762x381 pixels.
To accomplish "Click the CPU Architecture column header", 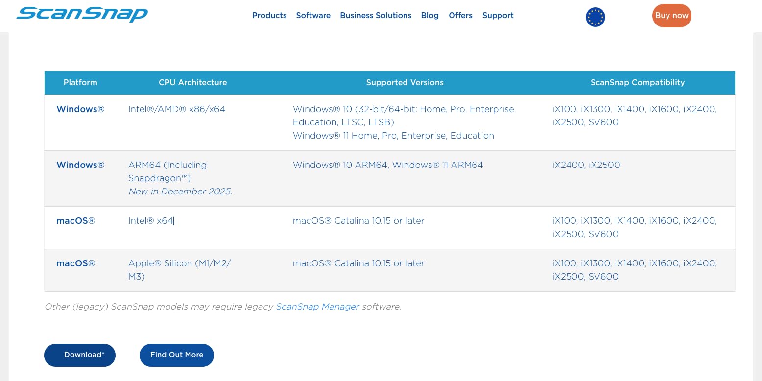I will pyautogui.click(x=193, y=82).
